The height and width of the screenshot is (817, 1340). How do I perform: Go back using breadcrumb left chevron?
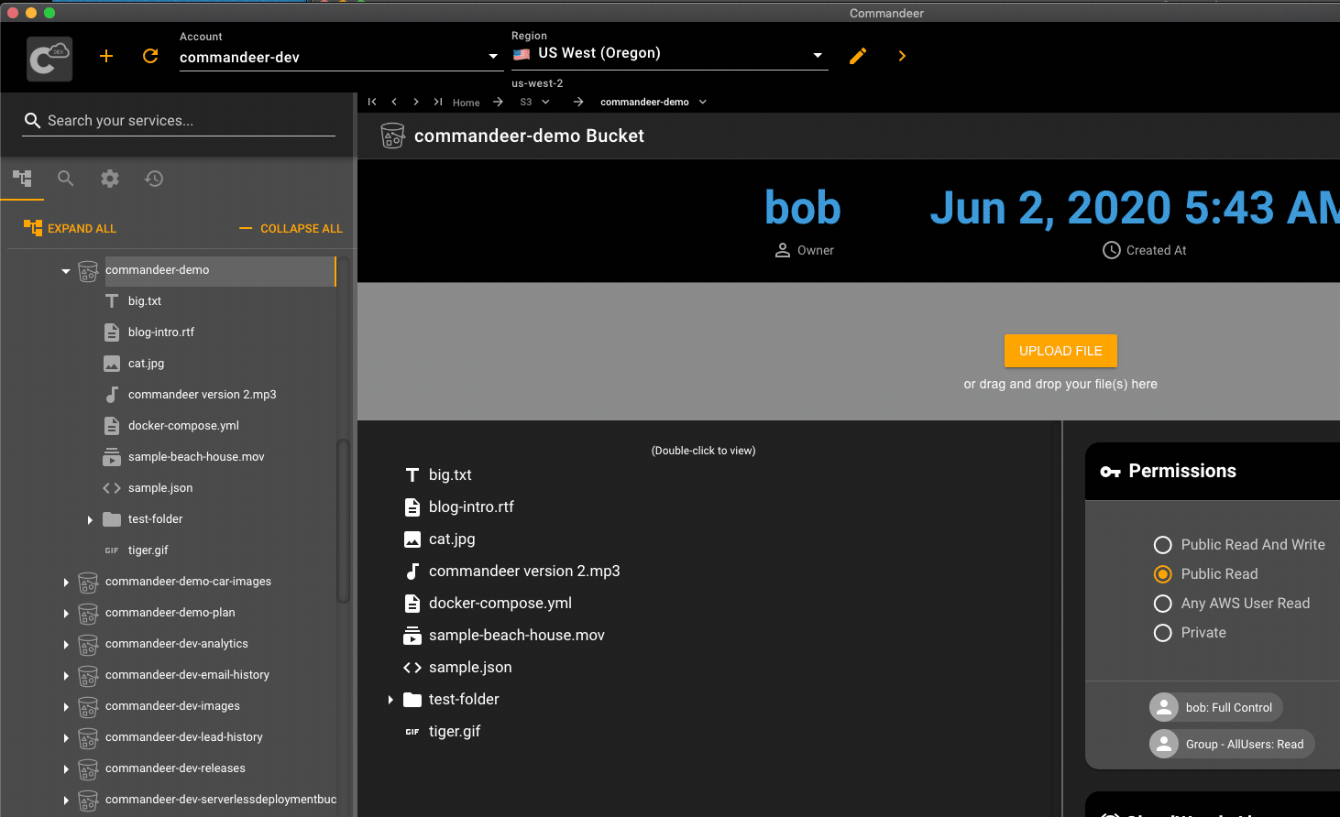click(394, 102)
